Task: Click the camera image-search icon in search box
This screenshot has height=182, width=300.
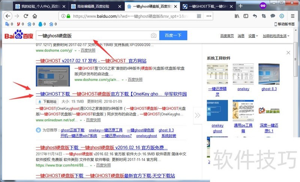Action: pos(153,35)
